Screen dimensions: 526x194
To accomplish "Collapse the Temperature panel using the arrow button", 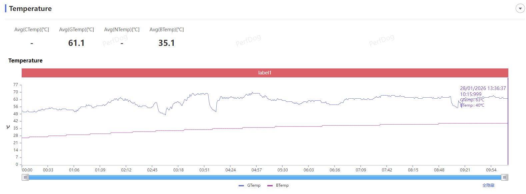I will coord(520,9).
